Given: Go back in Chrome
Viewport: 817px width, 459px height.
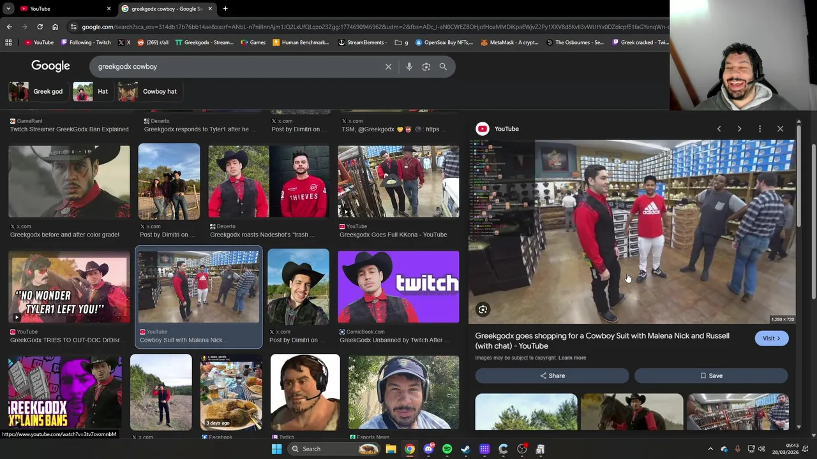Looking at the screenshot, I should point(9,27).
